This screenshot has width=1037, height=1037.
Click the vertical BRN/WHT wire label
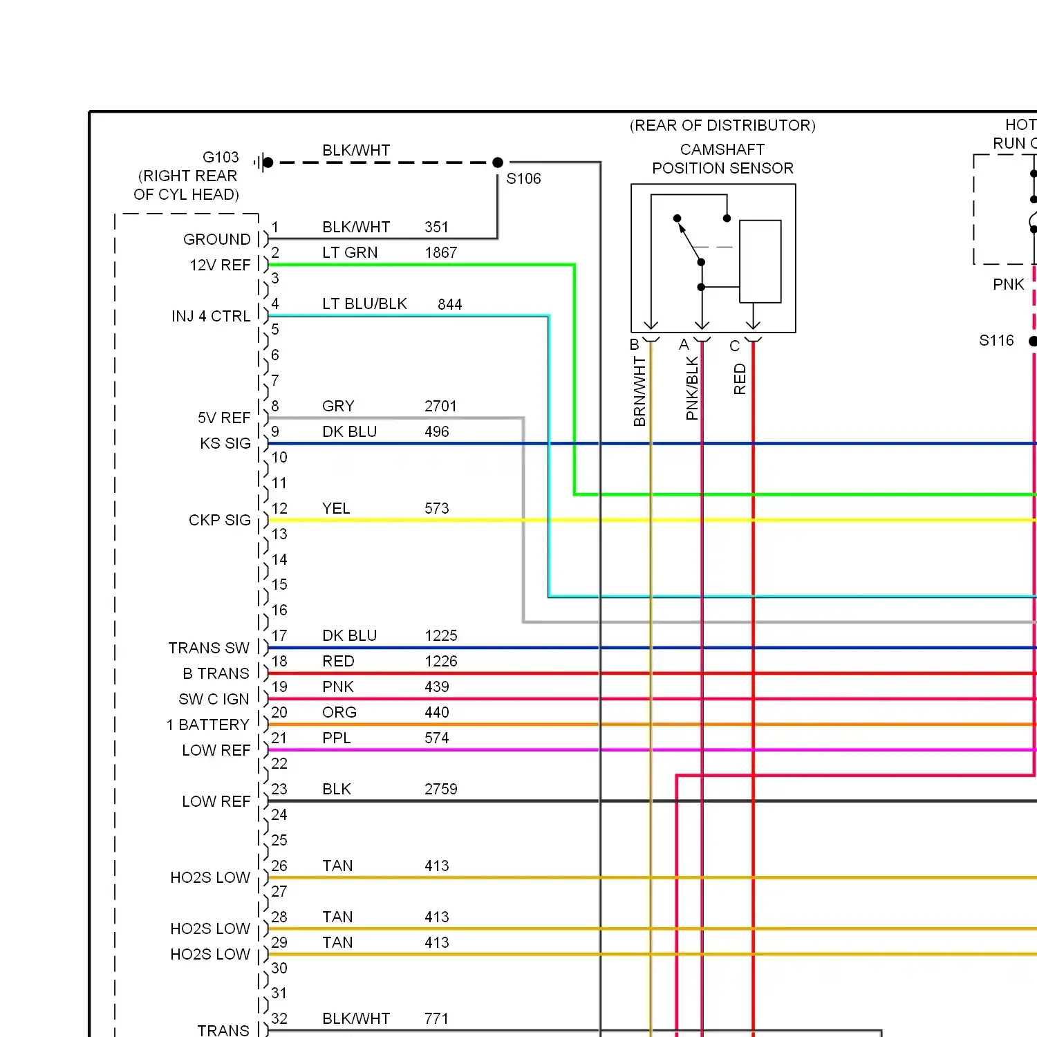639,391
